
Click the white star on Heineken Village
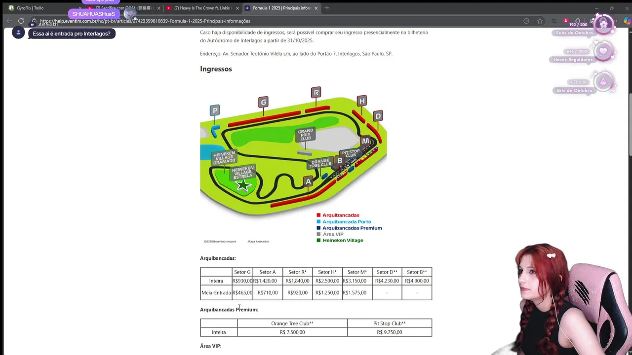[x=243, y=186]
